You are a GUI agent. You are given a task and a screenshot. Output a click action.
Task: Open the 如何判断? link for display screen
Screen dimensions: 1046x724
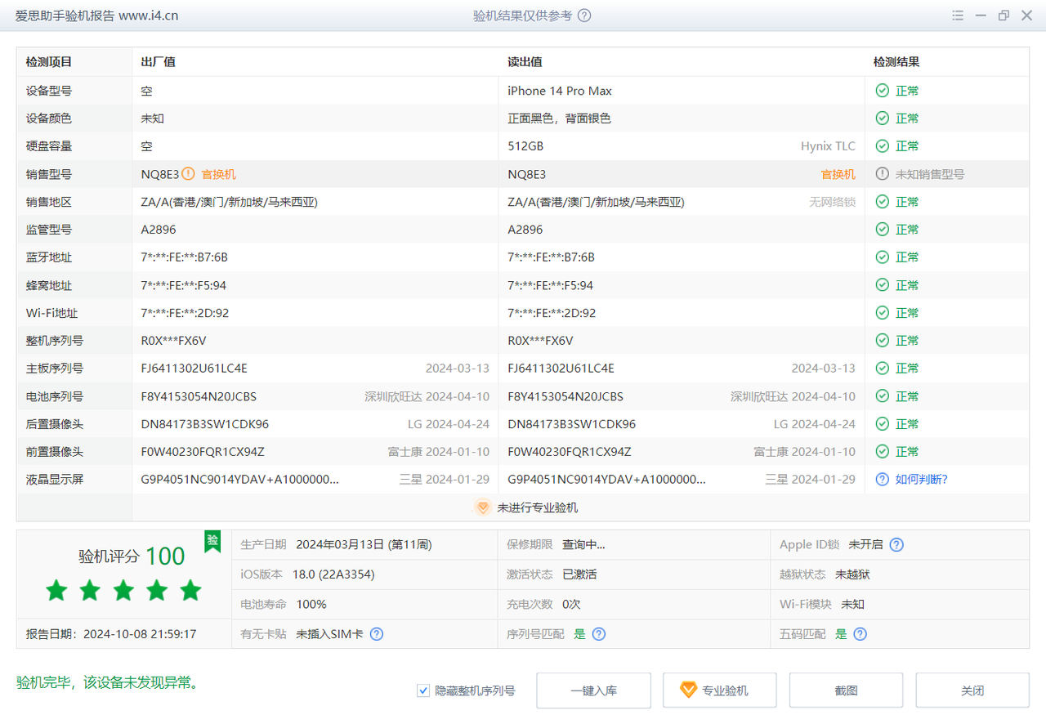(x=921, y=480)
